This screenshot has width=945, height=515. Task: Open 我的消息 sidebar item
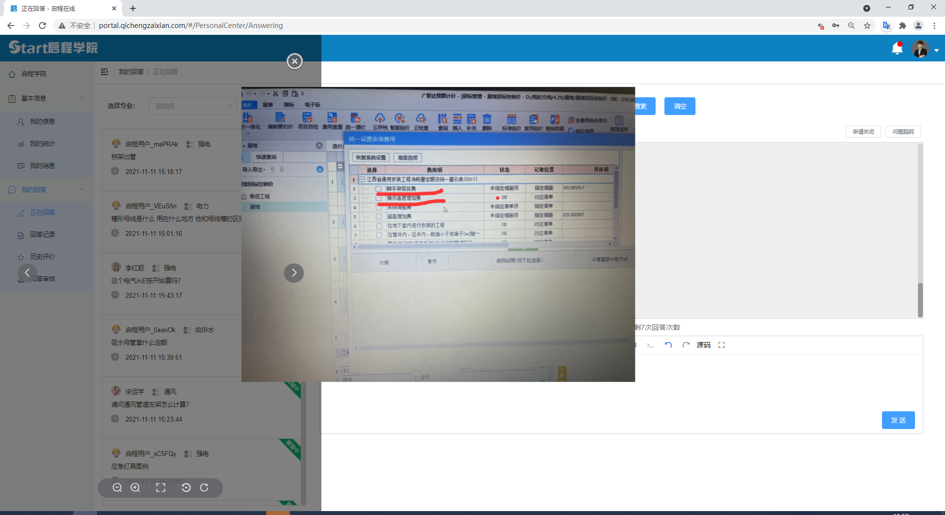point(42,166)
